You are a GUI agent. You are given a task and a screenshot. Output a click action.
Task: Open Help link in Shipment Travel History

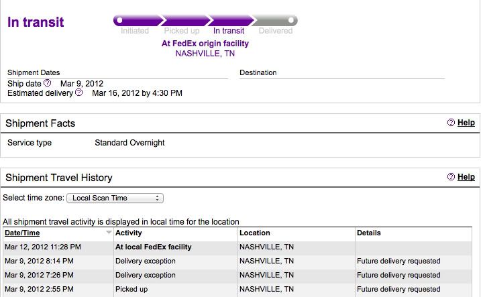(466, 177)
